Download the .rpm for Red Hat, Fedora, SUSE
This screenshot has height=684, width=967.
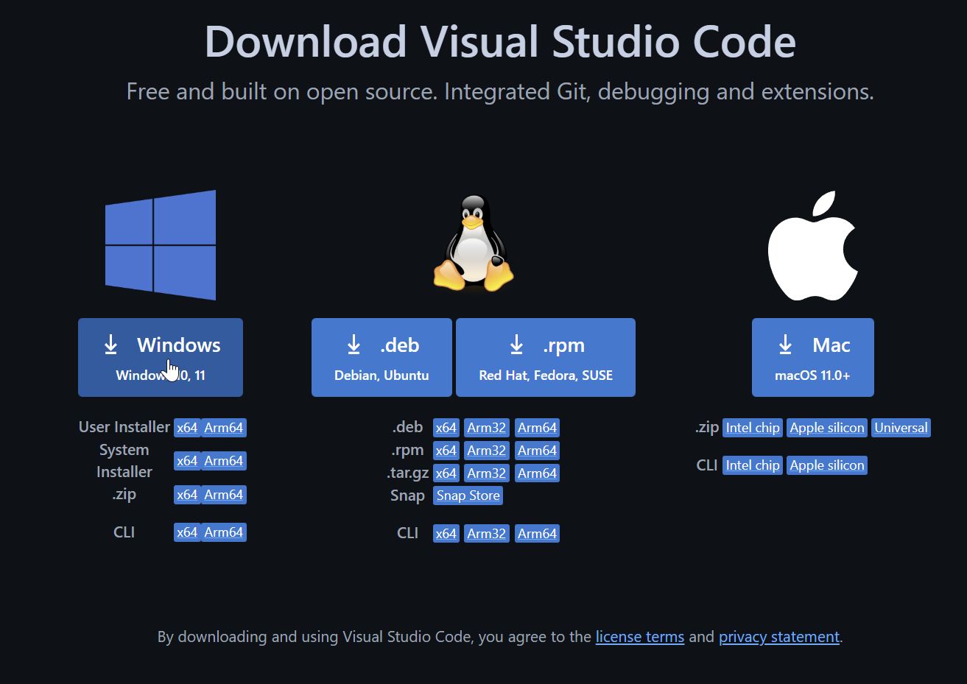[545, 357]
